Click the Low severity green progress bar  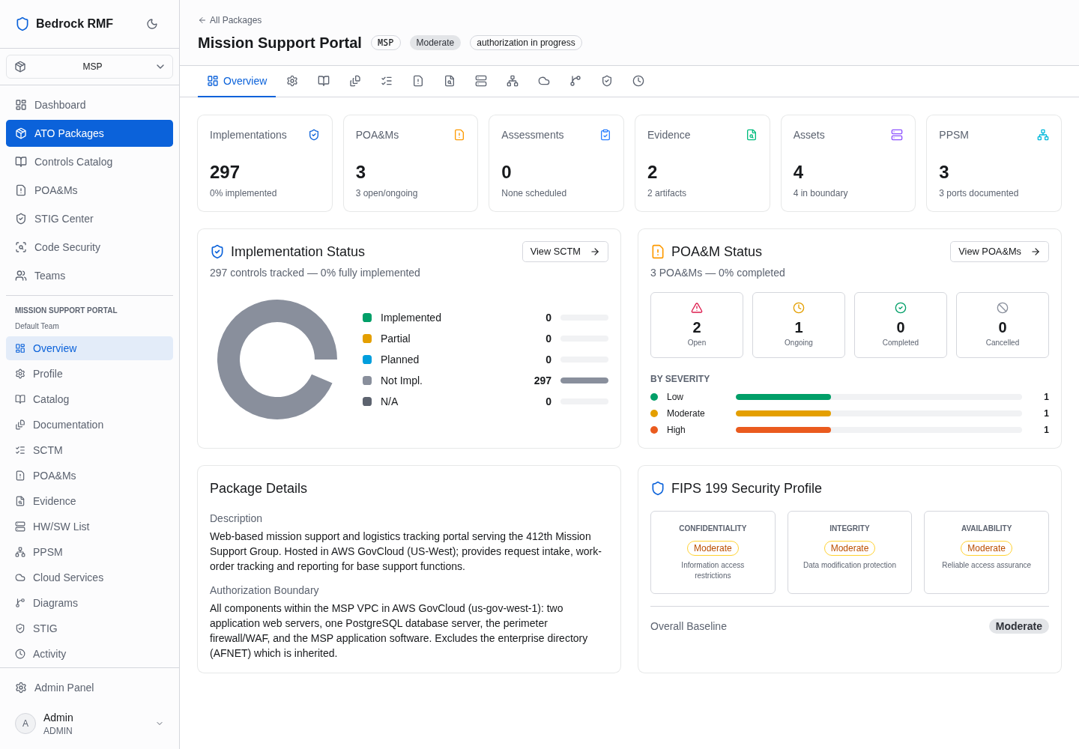[x=783, y=397]
